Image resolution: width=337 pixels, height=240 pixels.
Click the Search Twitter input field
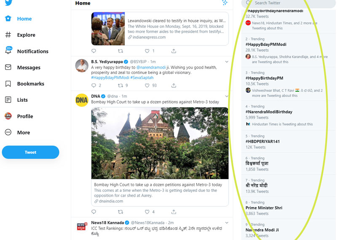coord(291,3)
